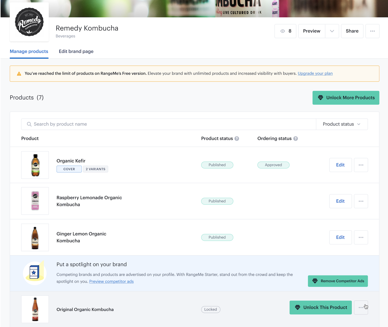Expand the Preview dropdown arrow
Viewport: 388px width, 327px height.
pyautogui.click(x=332, y=31)
